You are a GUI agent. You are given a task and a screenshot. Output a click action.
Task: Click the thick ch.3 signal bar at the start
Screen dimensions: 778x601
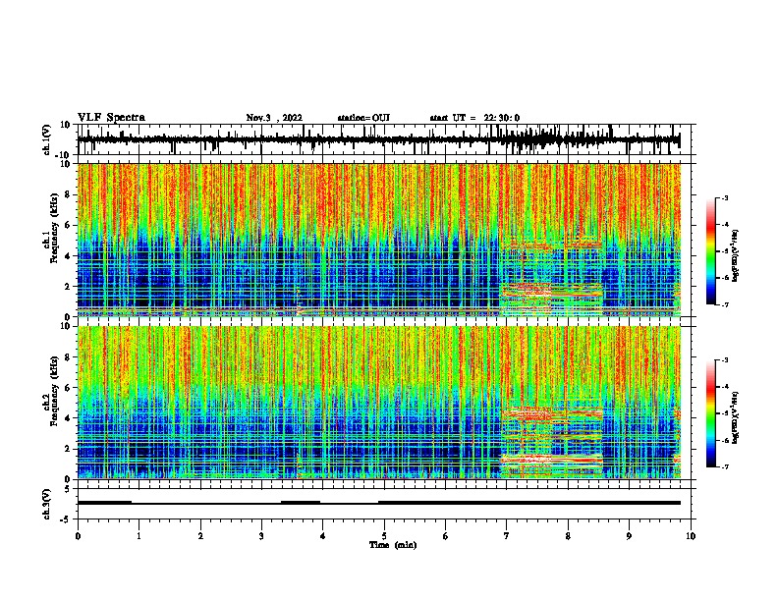[x=105, y=503]
